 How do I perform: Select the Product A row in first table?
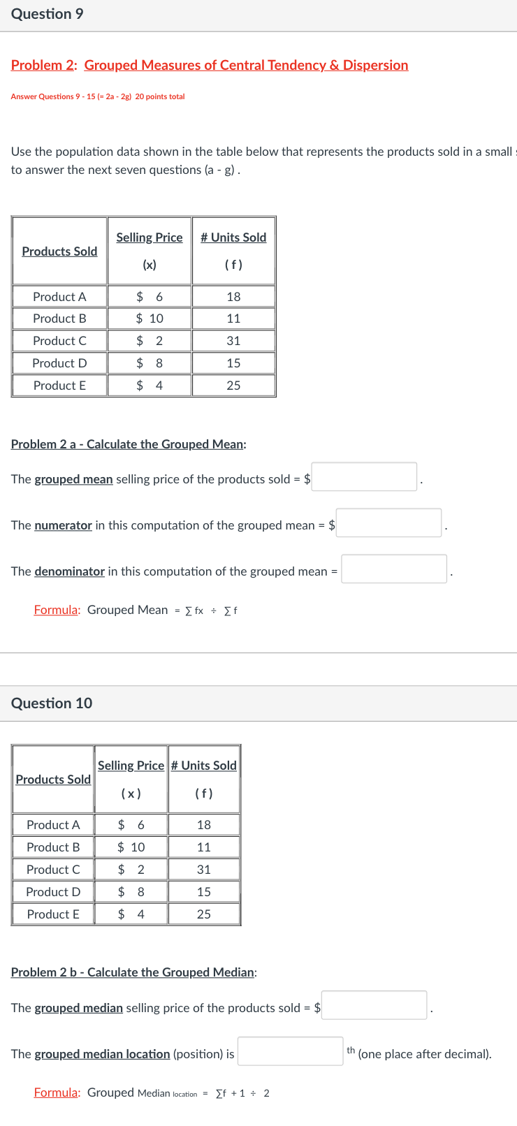pyautogui.click(x=59, y=296)
